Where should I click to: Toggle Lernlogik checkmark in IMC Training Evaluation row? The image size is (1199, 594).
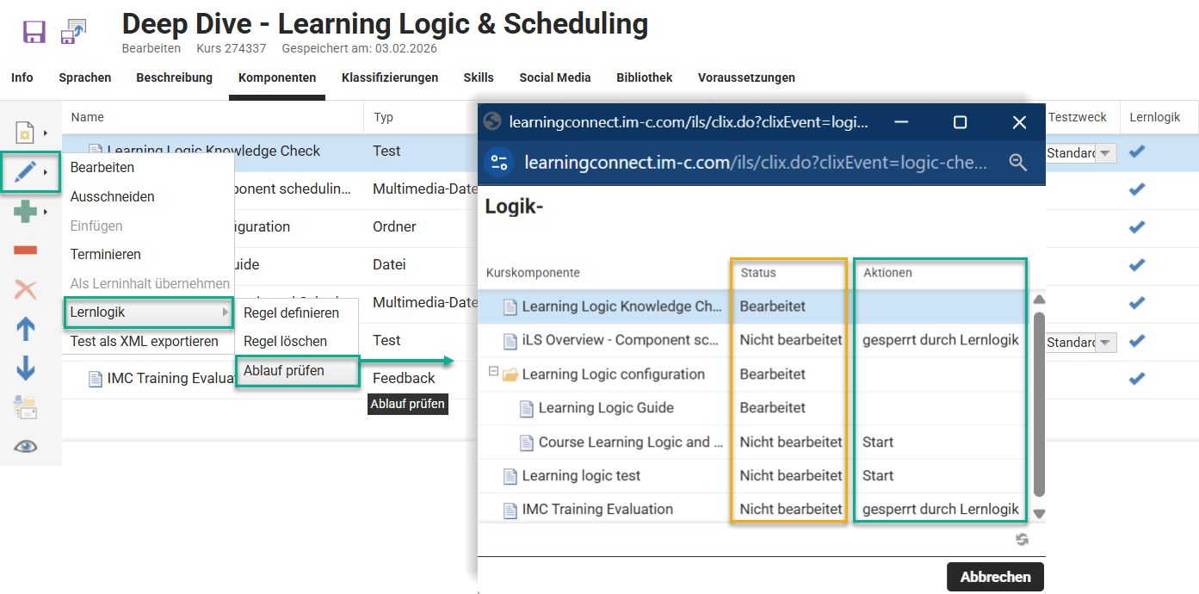pyautogui.click(x=1136, y=378)
